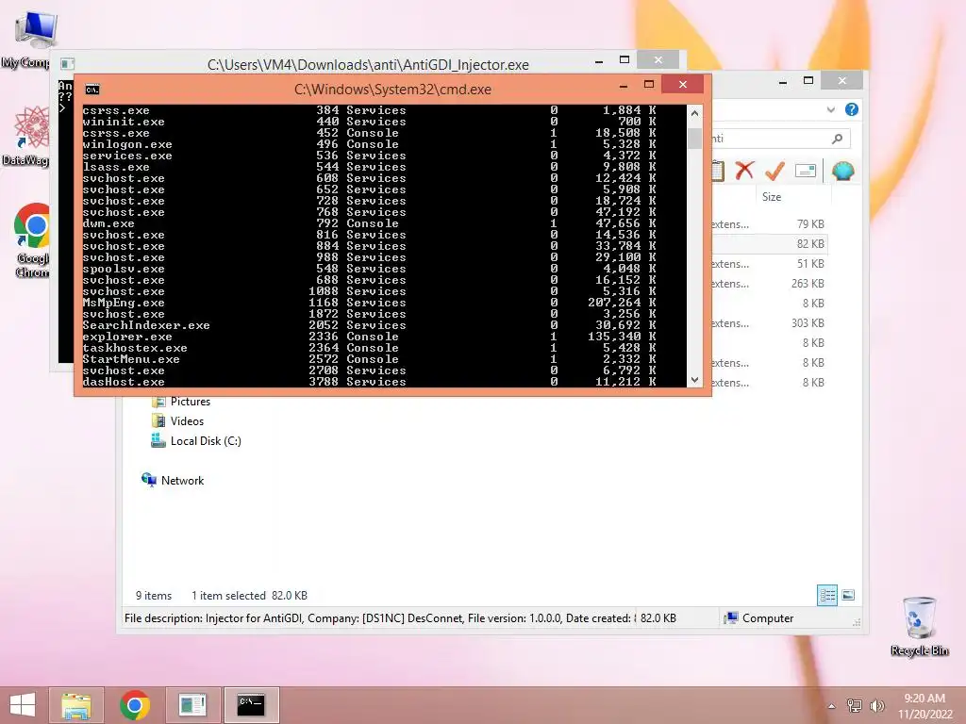Switch to large icons view in Explorer

(x=848, y=596)
